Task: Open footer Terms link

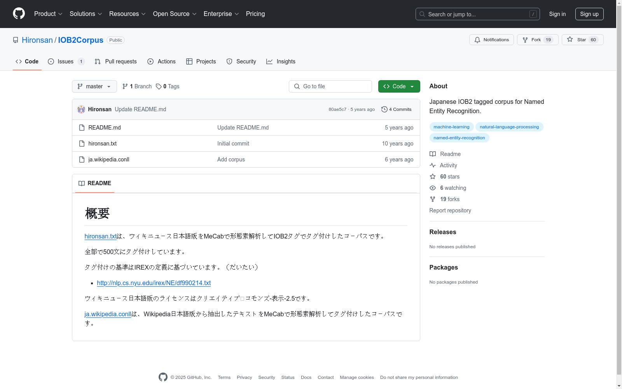Action: coord(224,377)
